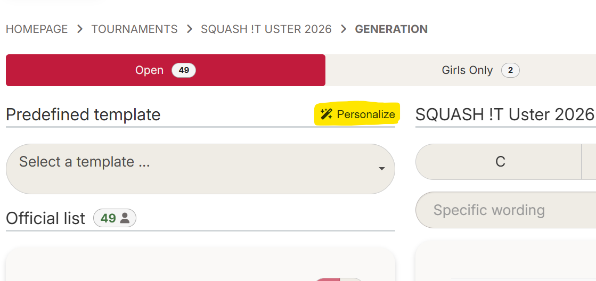Click the 49 badge on the Open tab
The height and width of the screenshot is (281, 596).
(x=184, y=70)
